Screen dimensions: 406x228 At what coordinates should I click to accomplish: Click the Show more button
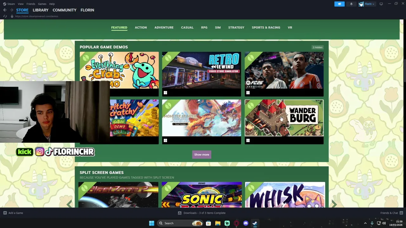[202, 155]
